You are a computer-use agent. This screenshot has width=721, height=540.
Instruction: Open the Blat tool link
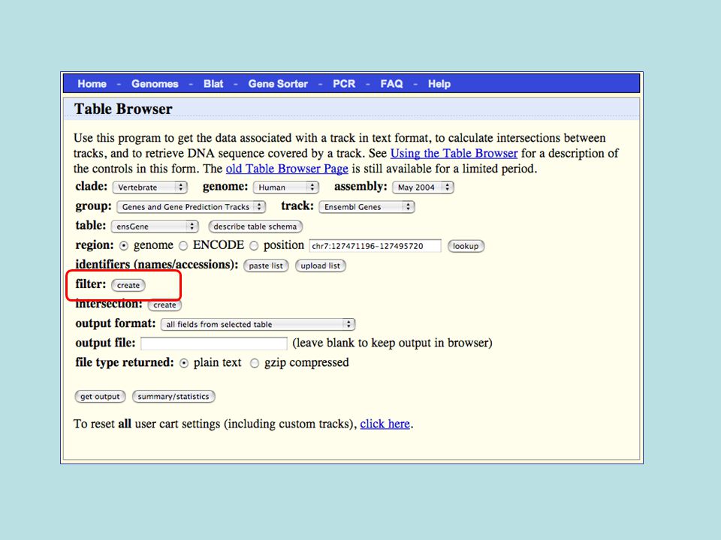tap(213, 83)
